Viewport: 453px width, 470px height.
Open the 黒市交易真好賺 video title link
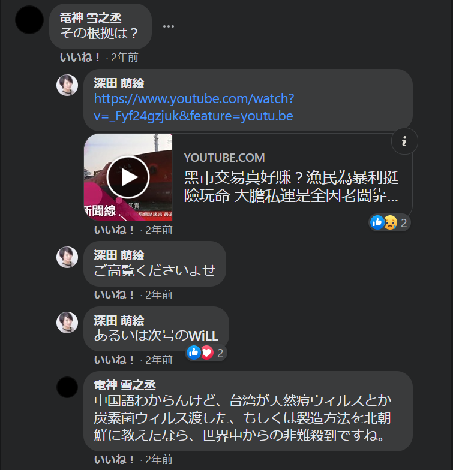(x=291, y=186)
